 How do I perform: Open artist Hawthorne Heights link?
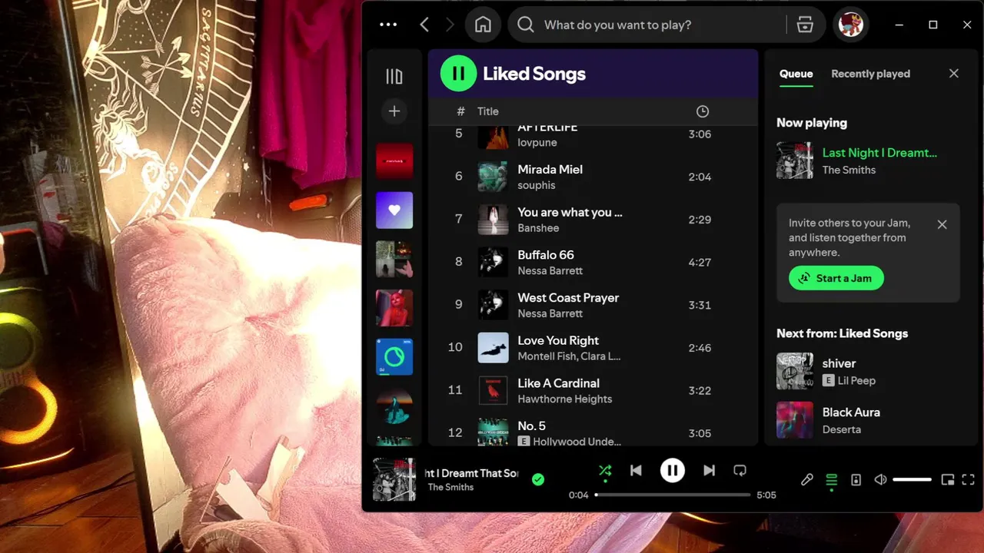tap(565, 399)
